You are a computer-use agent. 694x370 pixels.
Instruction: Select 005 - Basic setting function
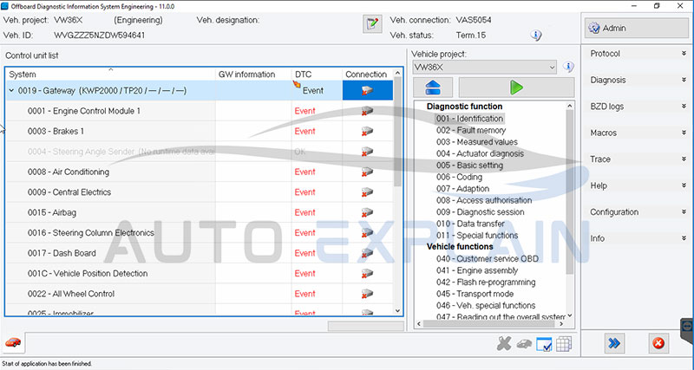tap(469, 166)
